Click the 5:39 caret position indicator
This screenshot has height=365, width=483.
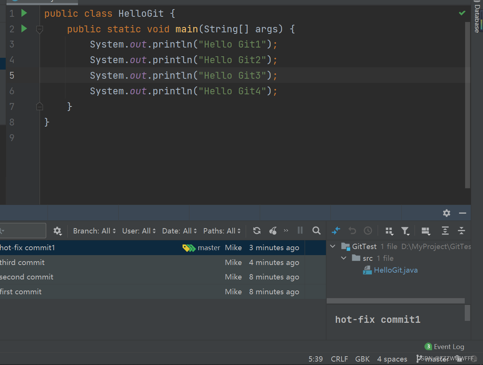(316, 359)
